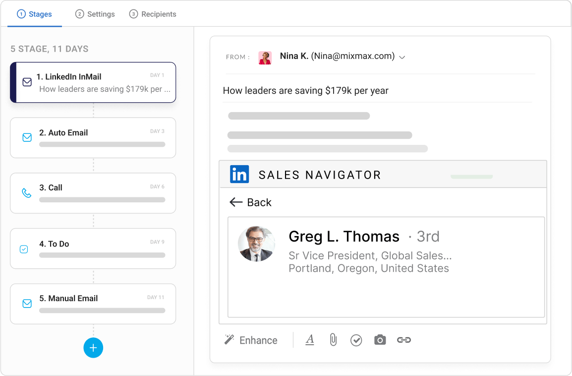Click the text formatting underlined A icon
The image size is (572, 376).
pos(310,340)
